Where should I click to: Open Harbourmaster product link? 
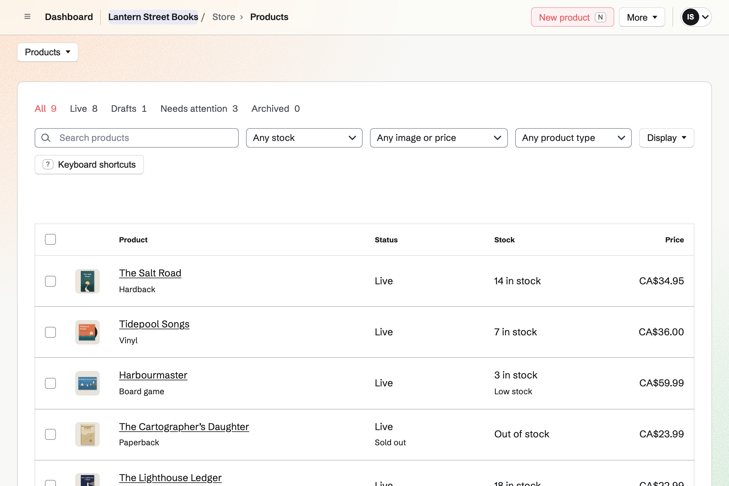153,375
